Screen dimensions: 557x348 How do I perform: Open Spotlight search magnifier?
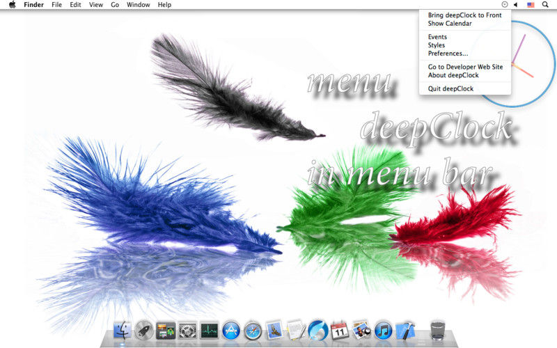pyautogui.click(x=545, y=5)
